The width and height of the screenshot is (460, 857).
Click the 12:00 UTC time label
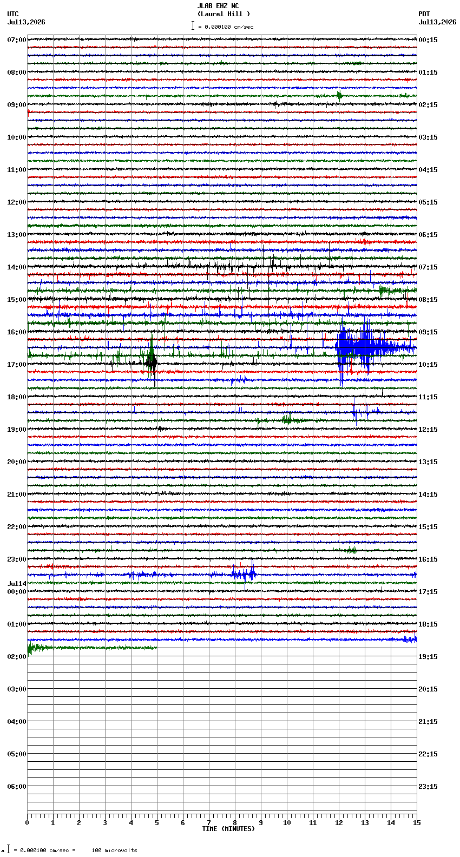[17, 202]
